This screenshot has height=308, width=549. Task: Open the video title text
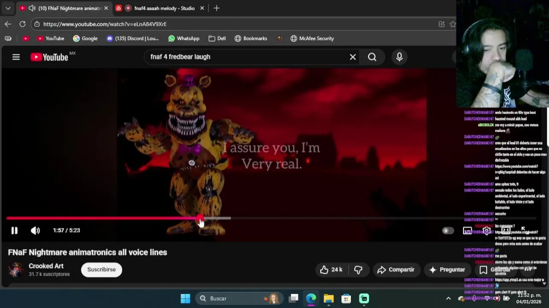[x=88, y=252]
